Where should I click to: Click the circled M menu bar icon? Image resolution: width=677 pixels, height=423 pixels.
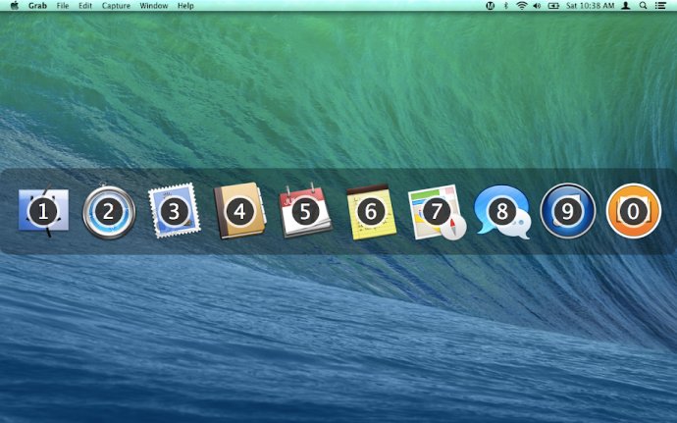490,6
